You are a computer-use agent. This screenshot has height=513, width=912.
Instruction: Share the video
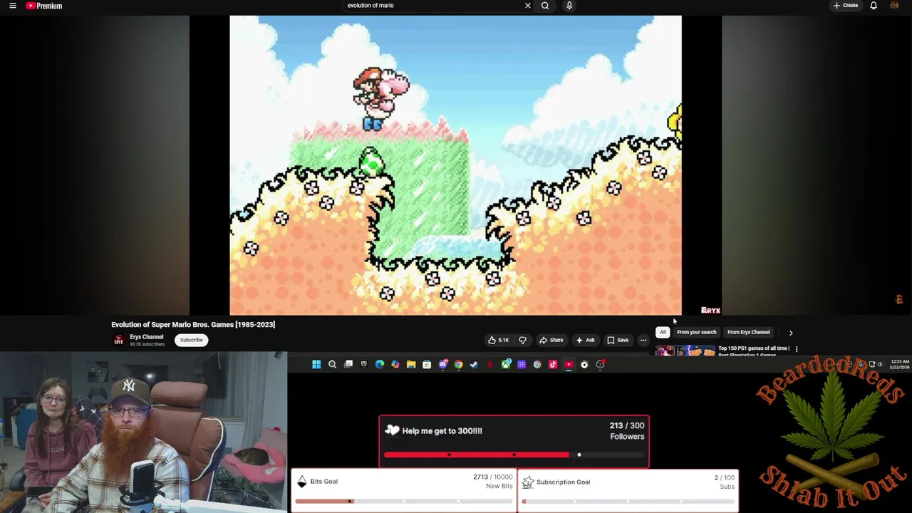[x=551, y=340]
